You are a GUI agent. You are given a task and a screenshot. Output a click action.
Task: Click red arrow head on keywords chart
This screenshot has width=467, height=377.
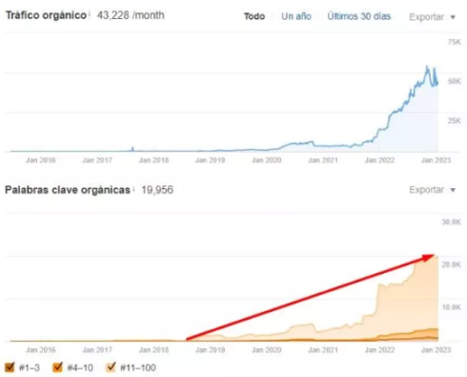point(428,257)
